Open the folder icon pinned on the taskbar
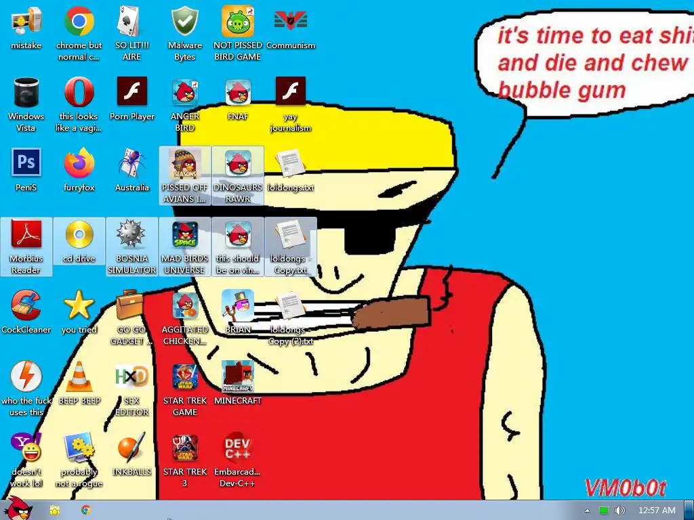 pyautogui.click(x=54, y=511)
